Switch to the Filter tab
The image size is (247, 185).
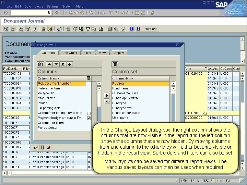[x=88, y=53]
